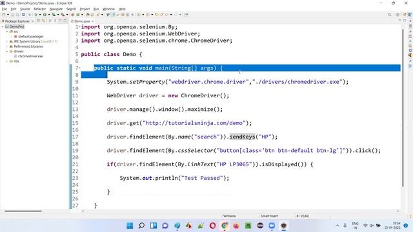Click the Open Task toolbar icon
The width and height of the screenshot is (413, 232).
[x=92, y=15]
